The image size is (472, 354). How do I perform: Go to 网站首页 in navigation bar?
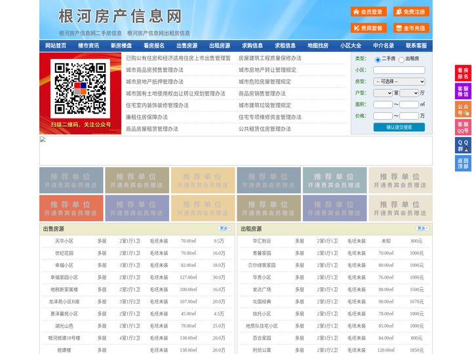click(56, 46)
